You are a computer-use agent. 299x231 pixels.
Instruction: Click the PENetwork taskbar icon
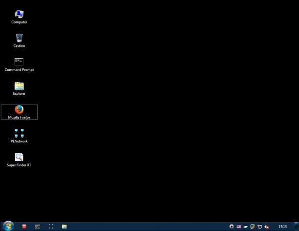coord(51,227)
